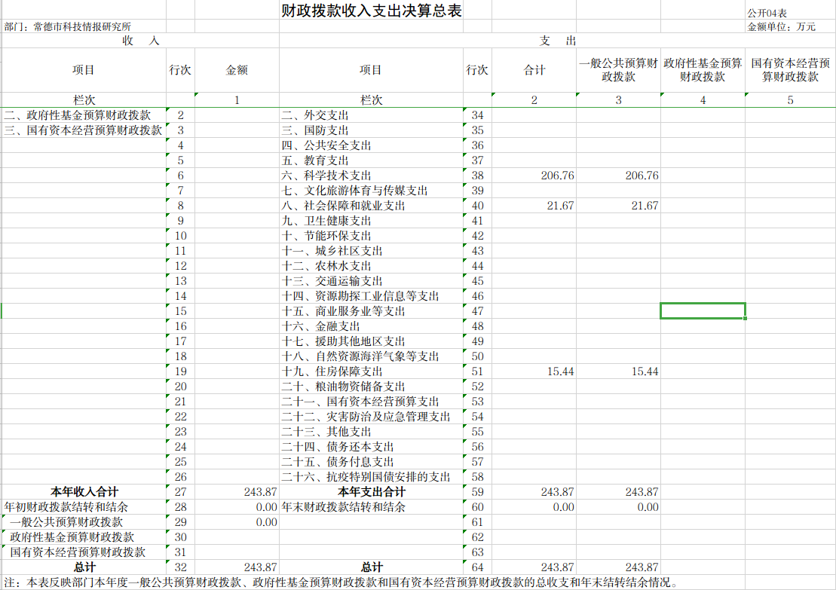Viewport: 836px width, 590px height.
Task: Select the 本年收入合计 cell
Action: tap(84, 492)
